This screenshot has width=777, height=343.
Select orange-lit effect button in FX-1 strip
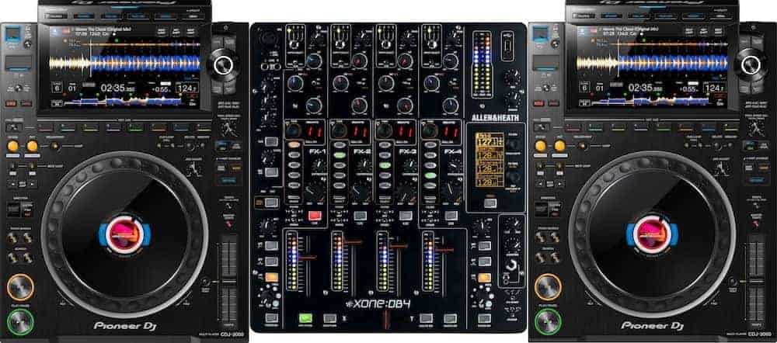coord(294,145)
